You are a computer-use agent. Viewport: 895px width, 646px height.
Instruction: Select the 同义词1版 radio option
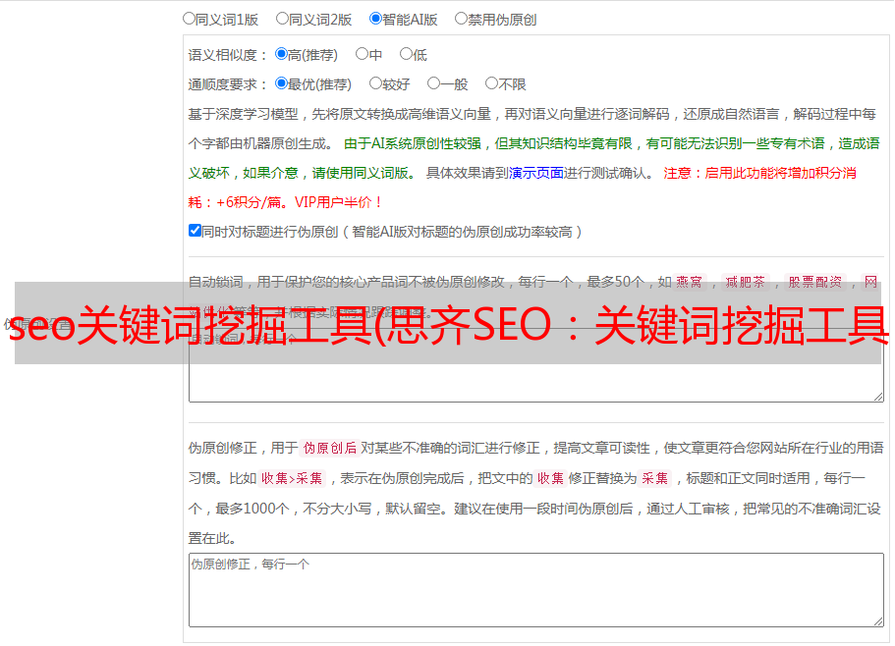coord(190,18)
